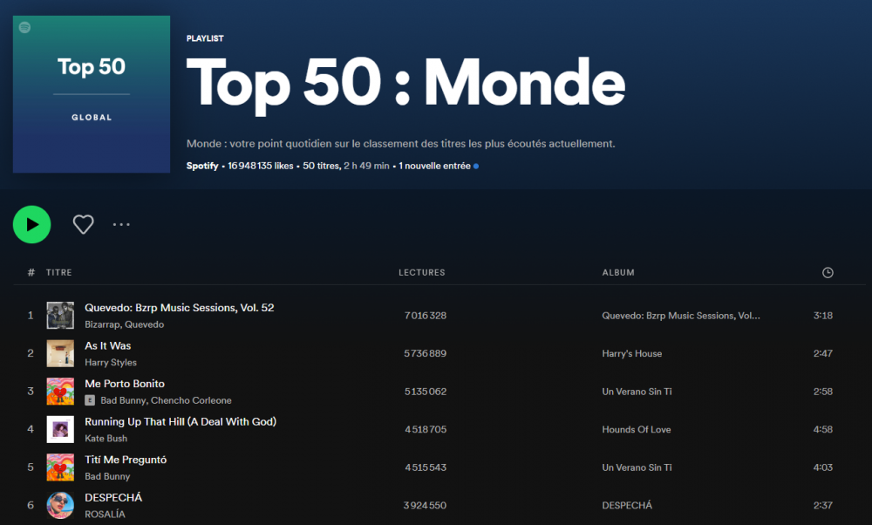Click the play count 4 518 705

tap(426, 429)
